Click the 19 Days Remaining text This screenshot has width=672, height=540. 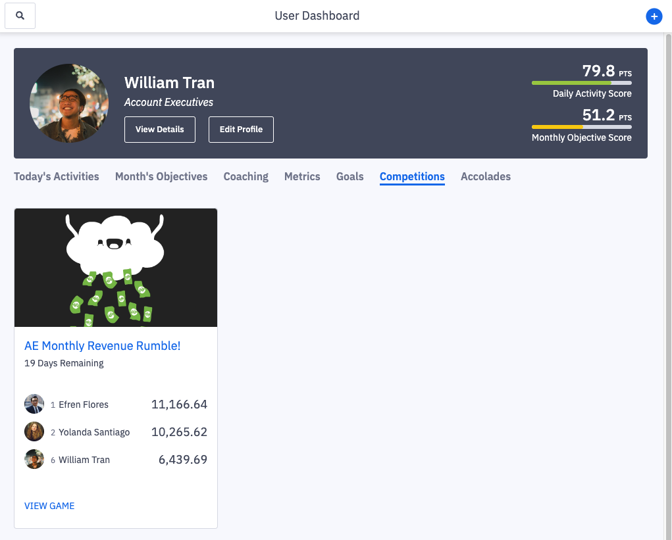point(64,363)
